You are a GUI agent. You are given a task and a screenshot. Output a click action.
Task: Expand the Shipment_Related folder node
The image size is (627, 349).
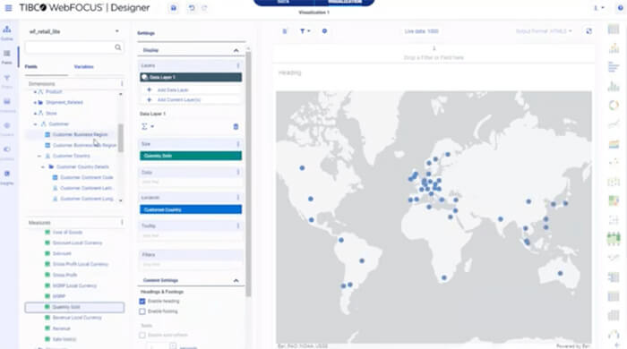tap(35, 103)
